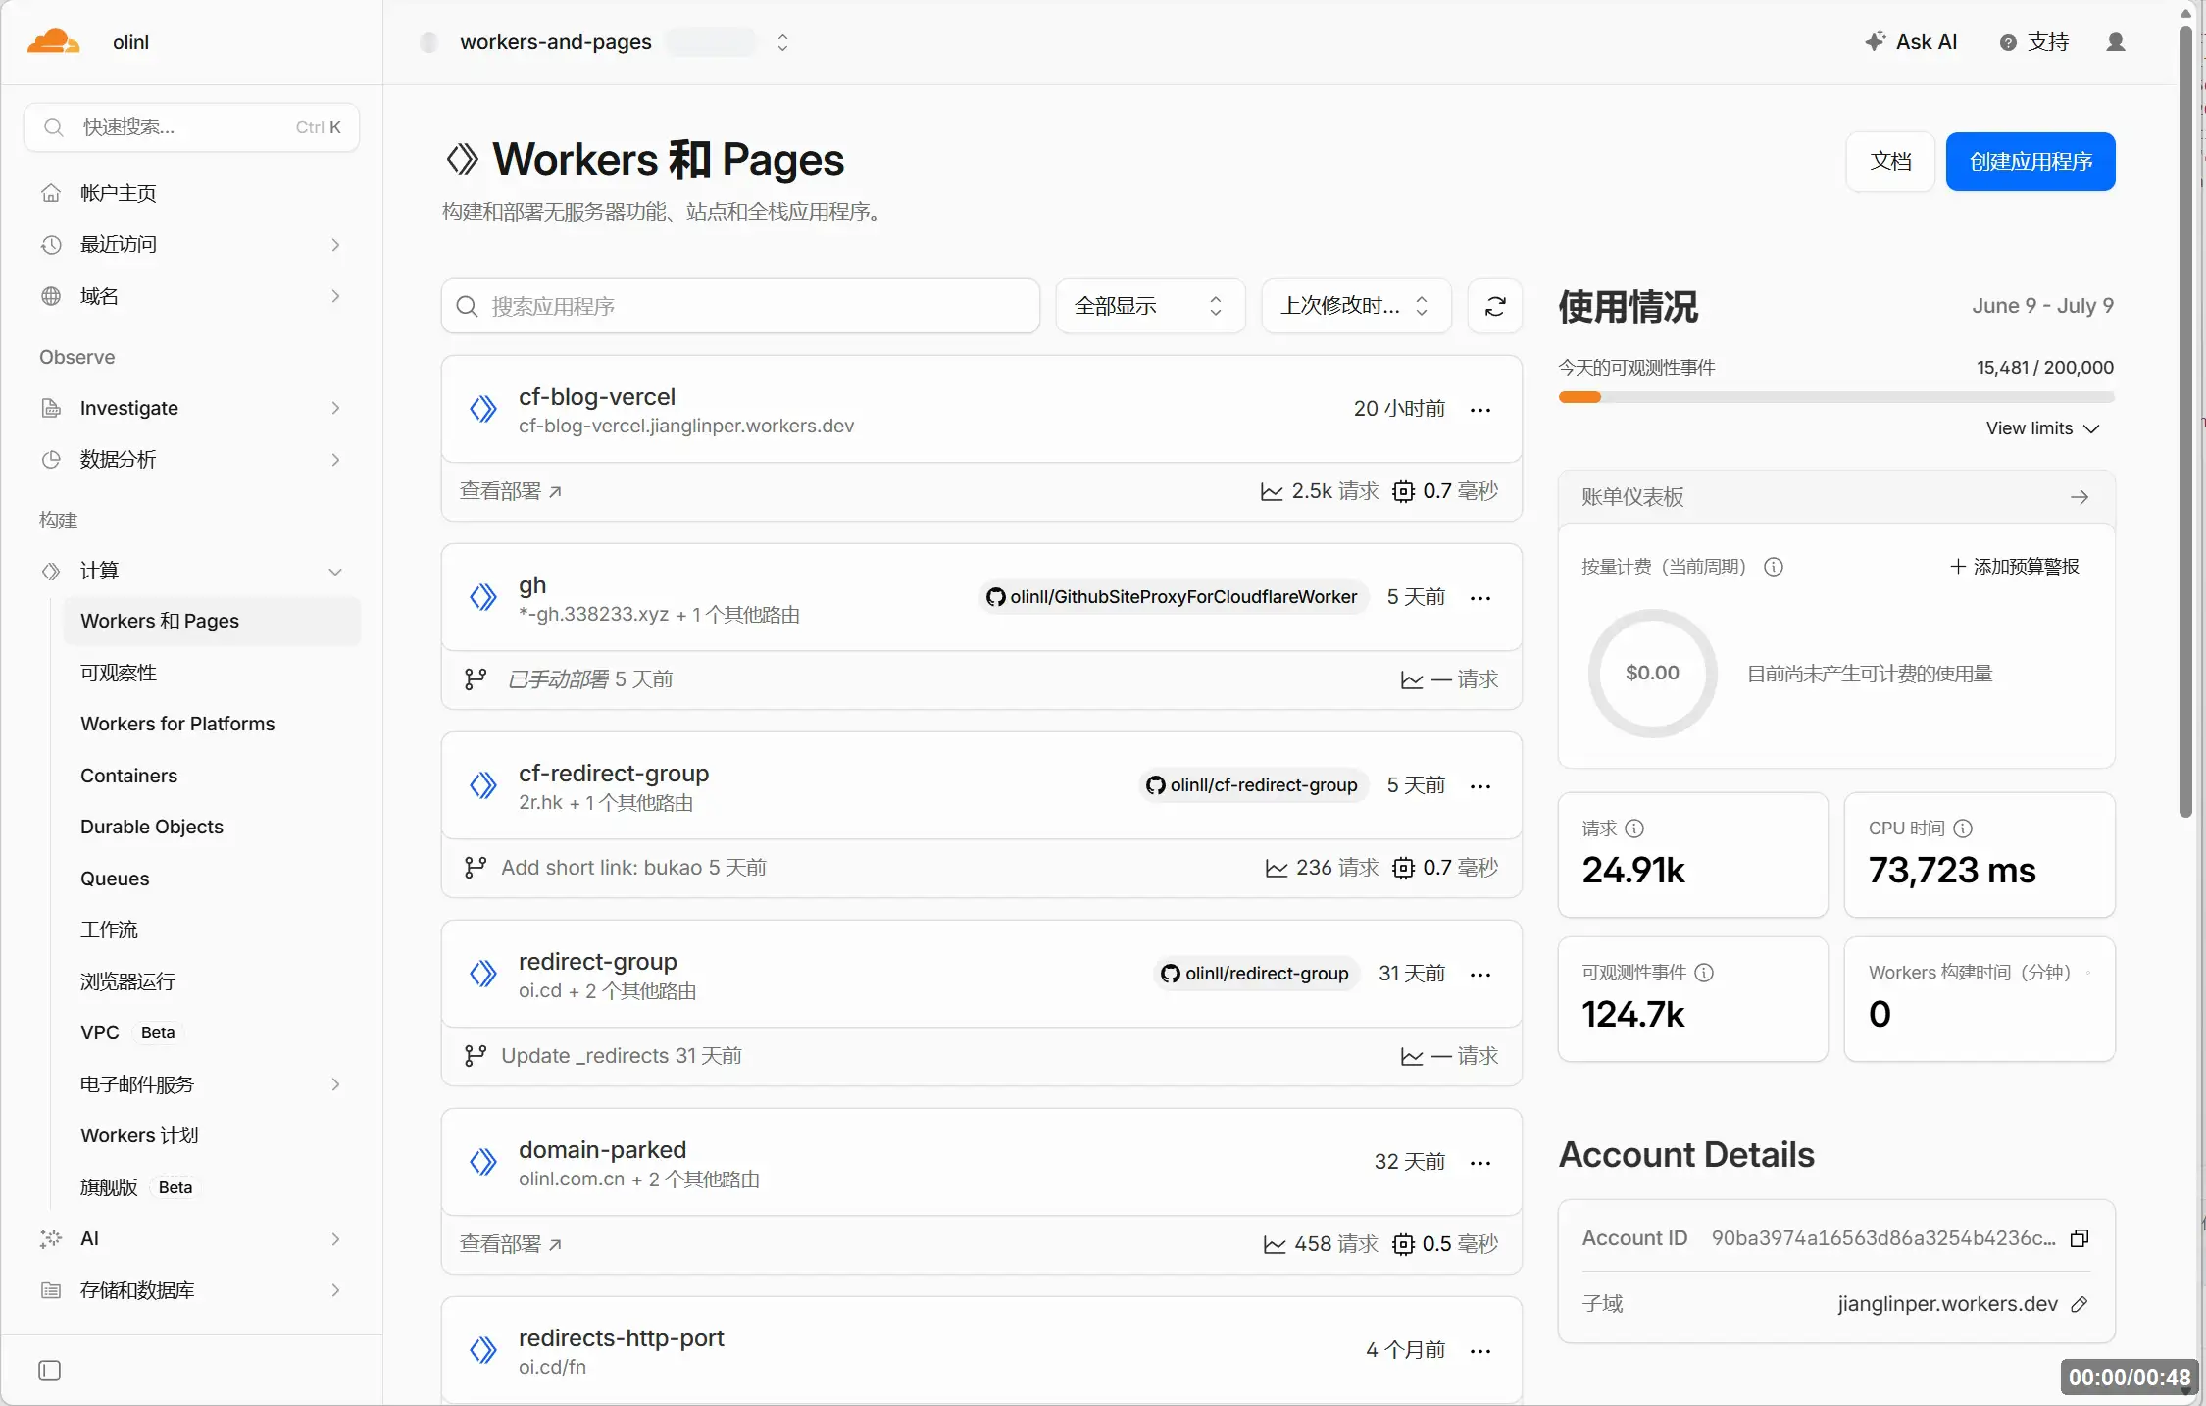Open 查看部署 link for cf-blog-vercel
Viewport: 2206px width, 1406px height.
[x=510, y=491]
